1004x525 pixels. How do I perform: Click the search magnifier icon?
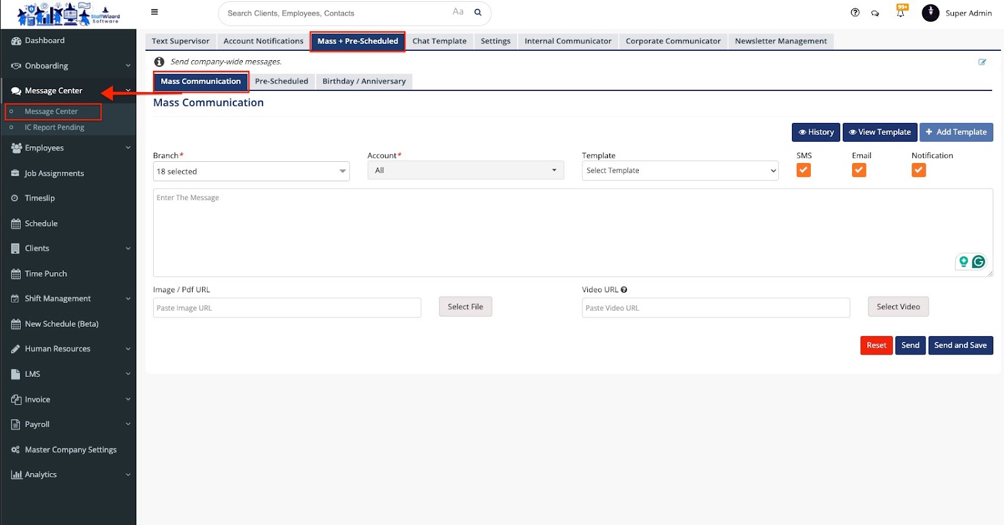[x=478, y=13]
